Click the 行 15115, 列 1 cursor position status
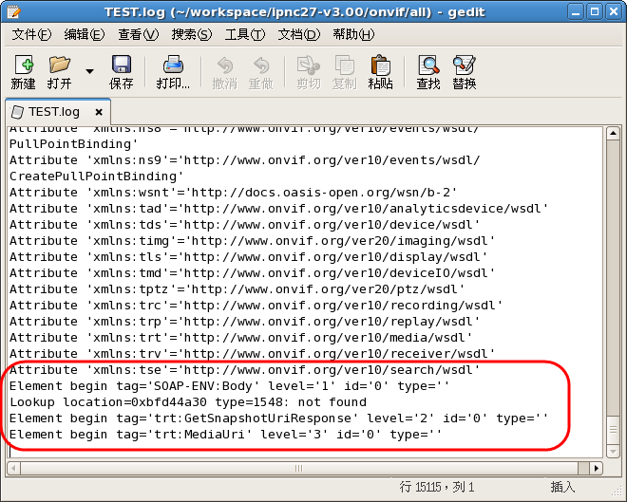 [436, 487]
